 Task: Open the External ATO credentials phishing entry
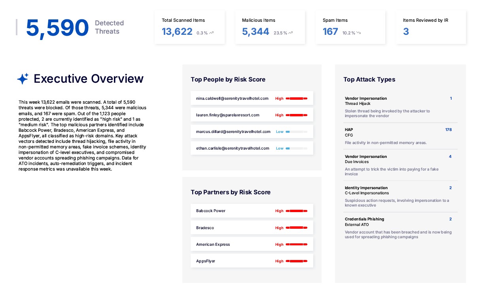[x=356, y=224]
